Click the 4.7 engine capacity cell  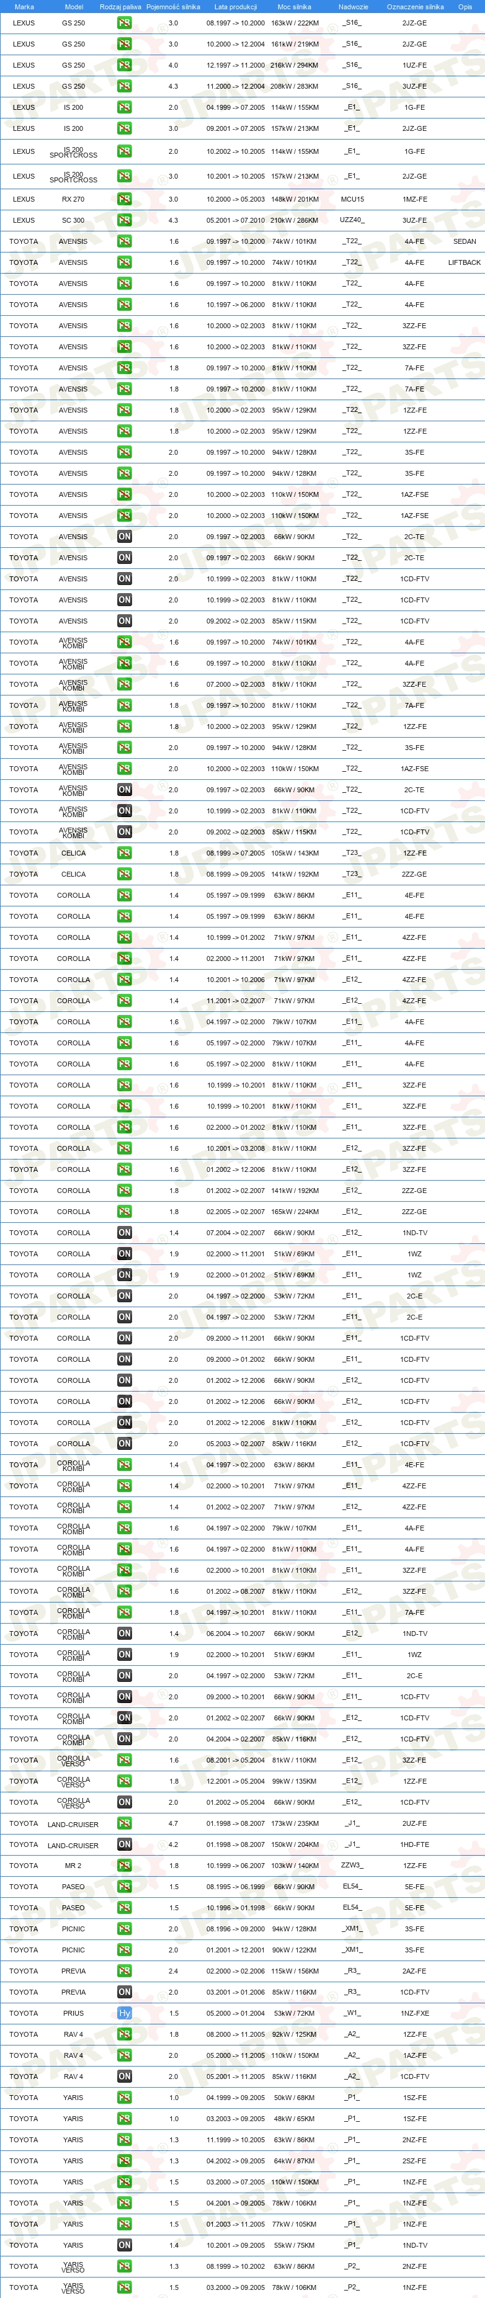pyautogui.click(x=174, y=1823)
